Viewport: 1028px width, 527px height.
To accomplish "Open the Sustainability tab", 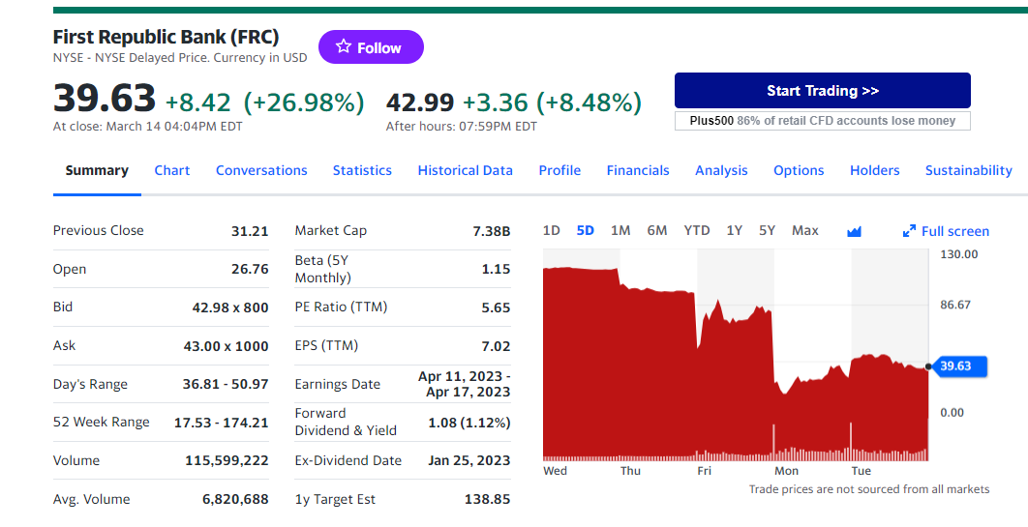I will click(968, 170).
